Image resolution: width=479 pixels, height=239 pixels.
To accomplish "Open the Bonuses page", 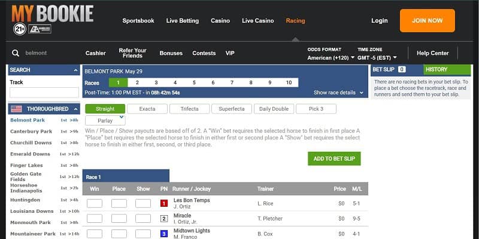I will (171, 53).
